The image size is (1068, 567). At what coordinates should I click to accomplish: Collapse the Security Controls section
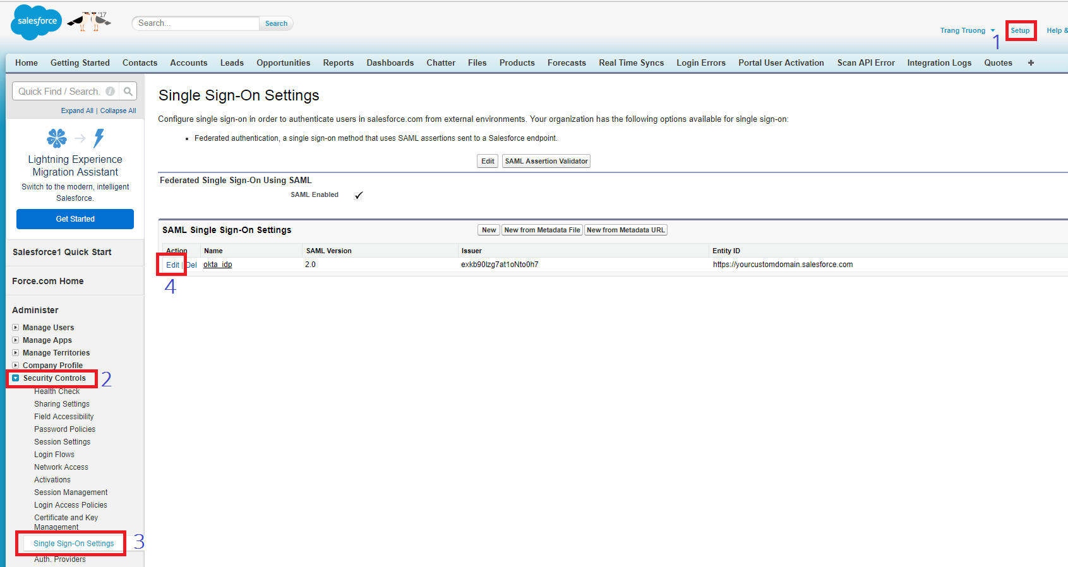[16, 378]
